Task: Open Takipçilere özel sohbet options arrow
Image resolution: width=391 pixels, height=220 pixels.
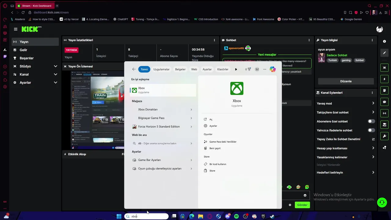Action: [x=373, y=112]
